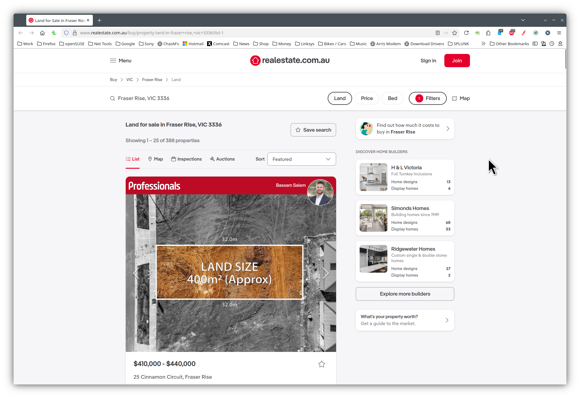Open the Filters panel
The width and height of the screenshot is (580, 398).
[427, 99]
